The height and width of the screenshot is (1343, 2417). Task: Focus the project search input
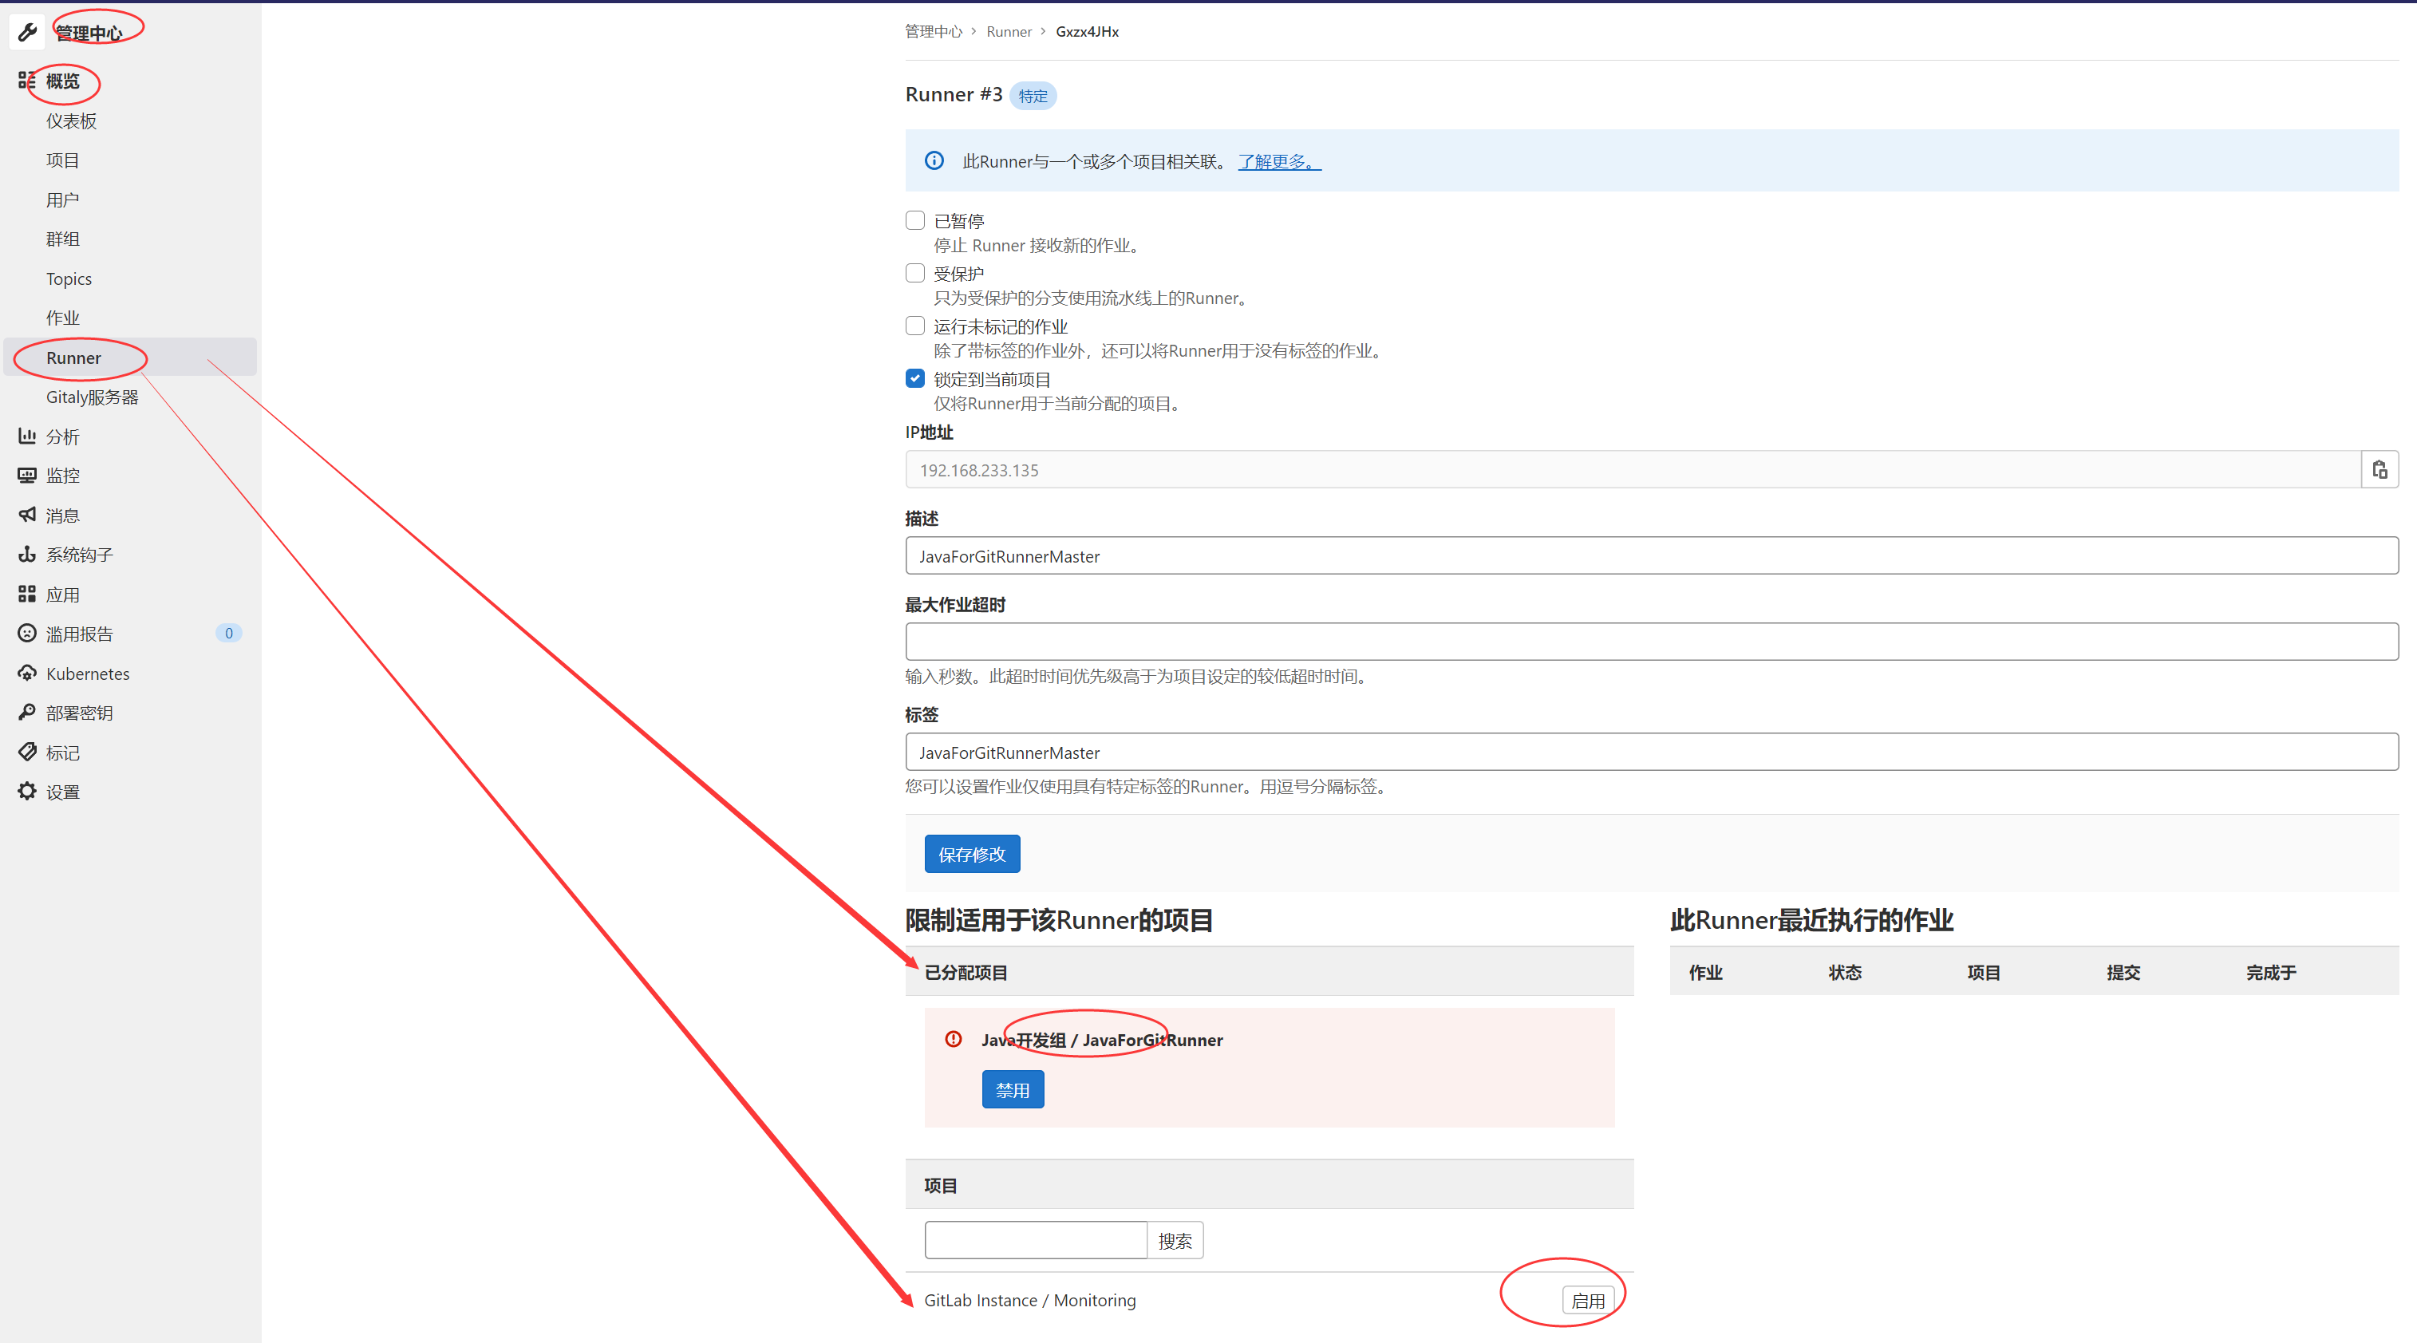(x=1035, y=1240)
